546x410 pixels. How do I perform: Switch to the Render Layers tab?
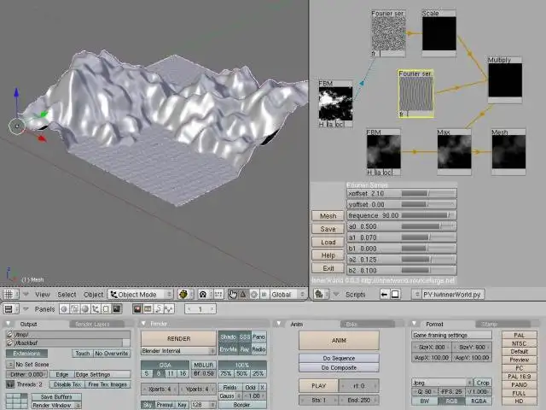coord(96,325)
